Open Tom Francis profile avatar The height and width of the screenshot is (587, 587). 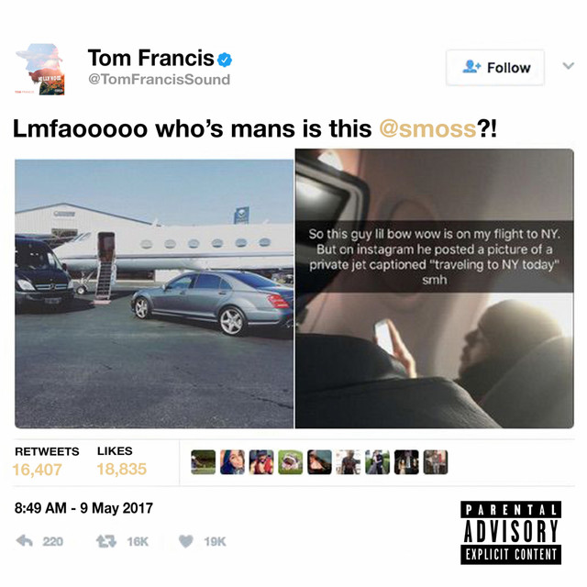(x=40, y=69)
